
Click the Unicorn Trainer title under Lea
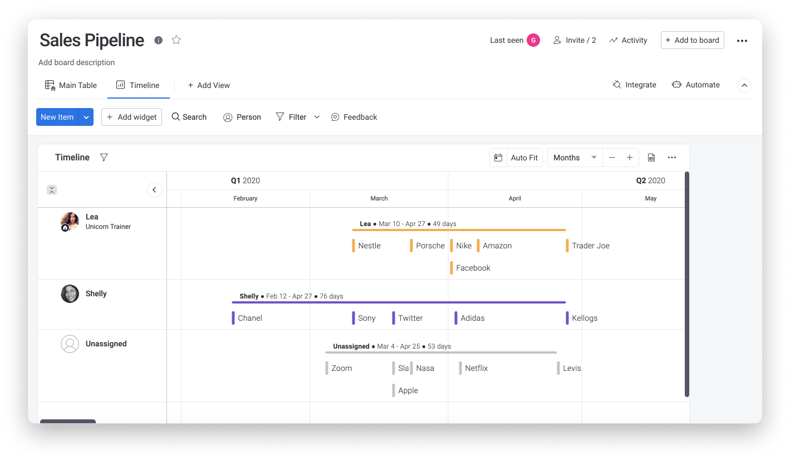coord(109,227)
